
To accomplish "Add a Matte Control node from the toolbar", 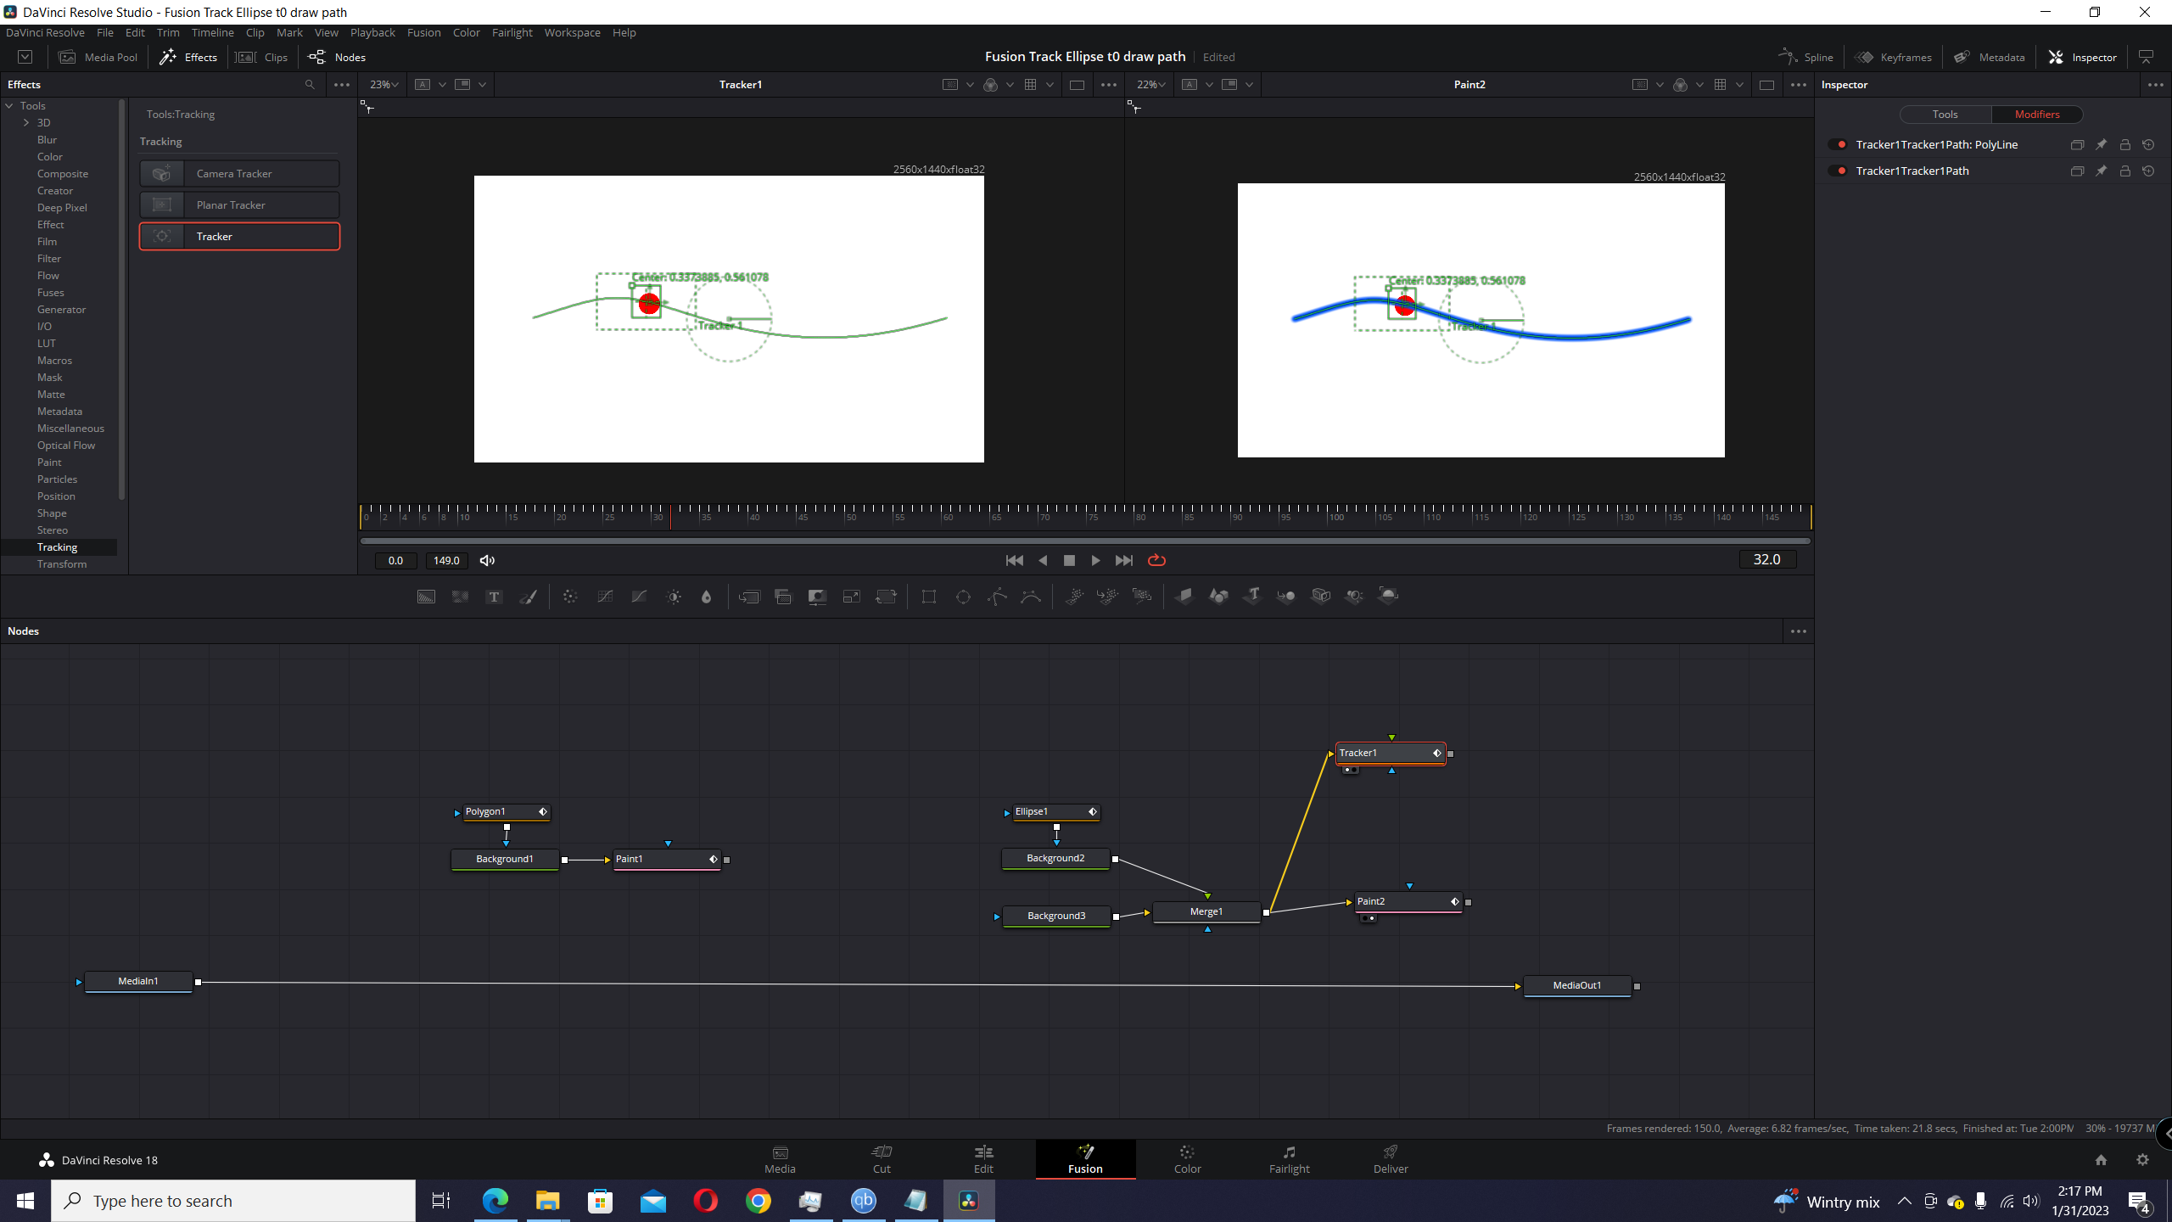I will pyautogui.click(x=817, y=597).
